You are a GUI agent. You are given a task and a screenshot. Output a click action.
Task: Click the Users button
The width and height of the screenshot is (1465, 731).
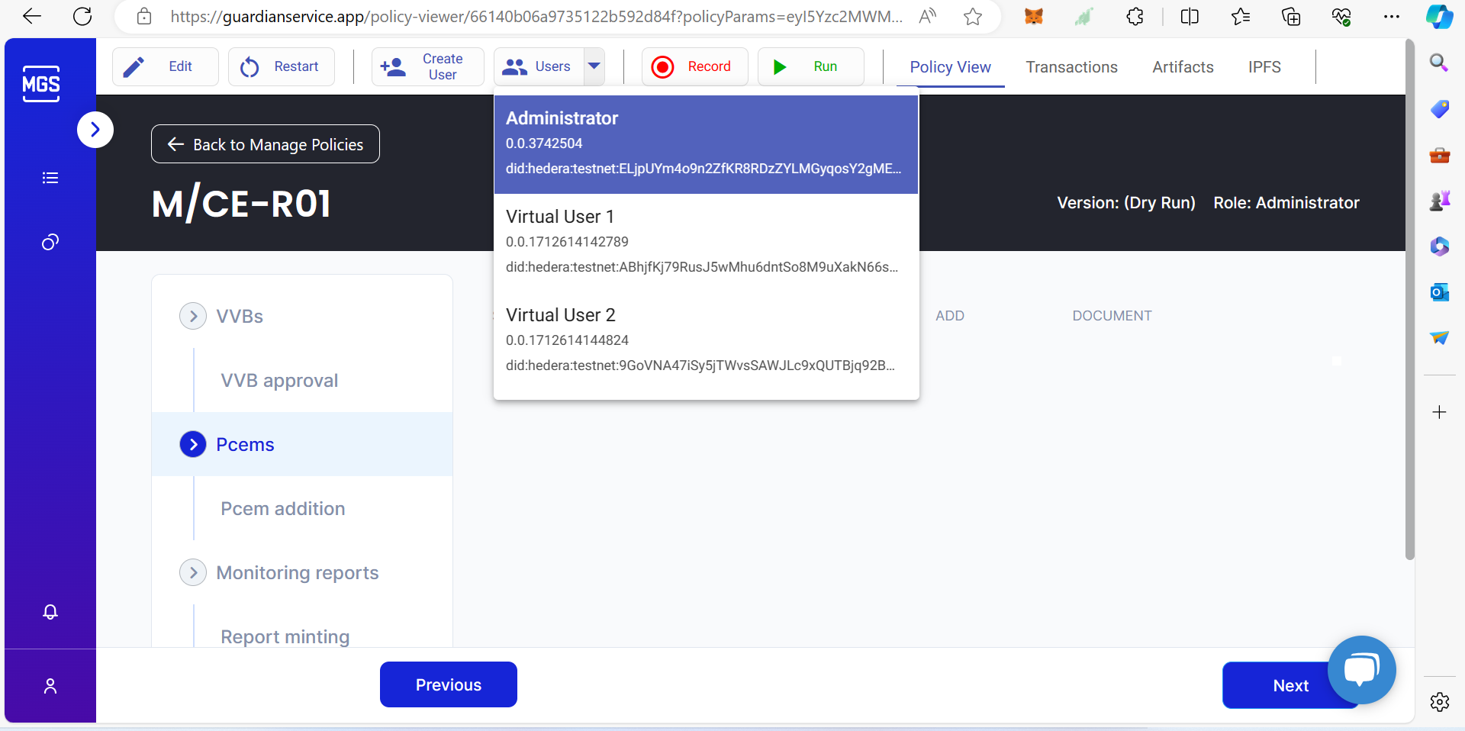click(539, 66)
